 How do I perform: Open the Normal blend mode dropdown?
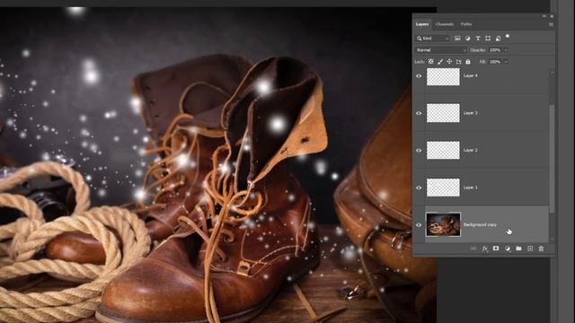[x=441, y=50]
